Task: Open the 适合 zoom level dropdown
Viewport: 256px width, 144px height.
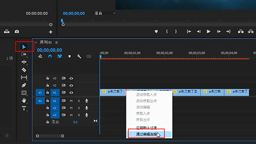Action: click(x=105, y=13)
